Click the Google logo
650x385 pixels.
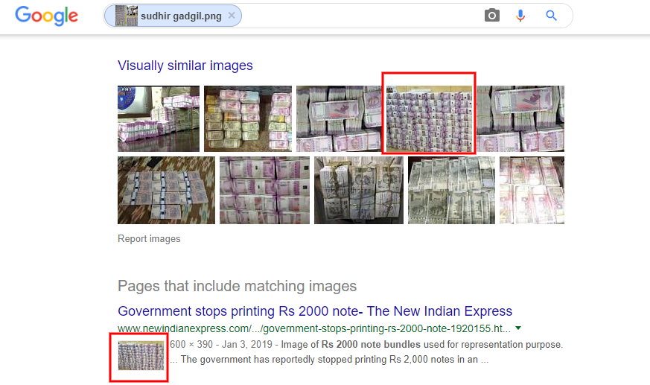pyautogui.click(x=46, y=16)
